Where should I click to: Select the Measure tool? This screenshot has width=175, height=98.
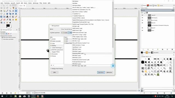click(x=13, y=11)
